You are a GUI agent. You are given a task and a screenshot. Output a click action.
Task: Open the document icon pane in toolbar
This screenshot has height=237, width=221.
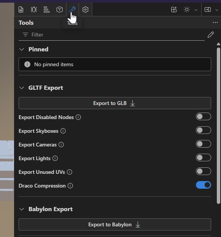pos(21,10)
